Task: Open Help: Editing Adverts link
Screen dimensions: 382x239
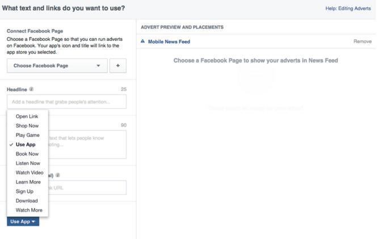Action: point(349,8)
